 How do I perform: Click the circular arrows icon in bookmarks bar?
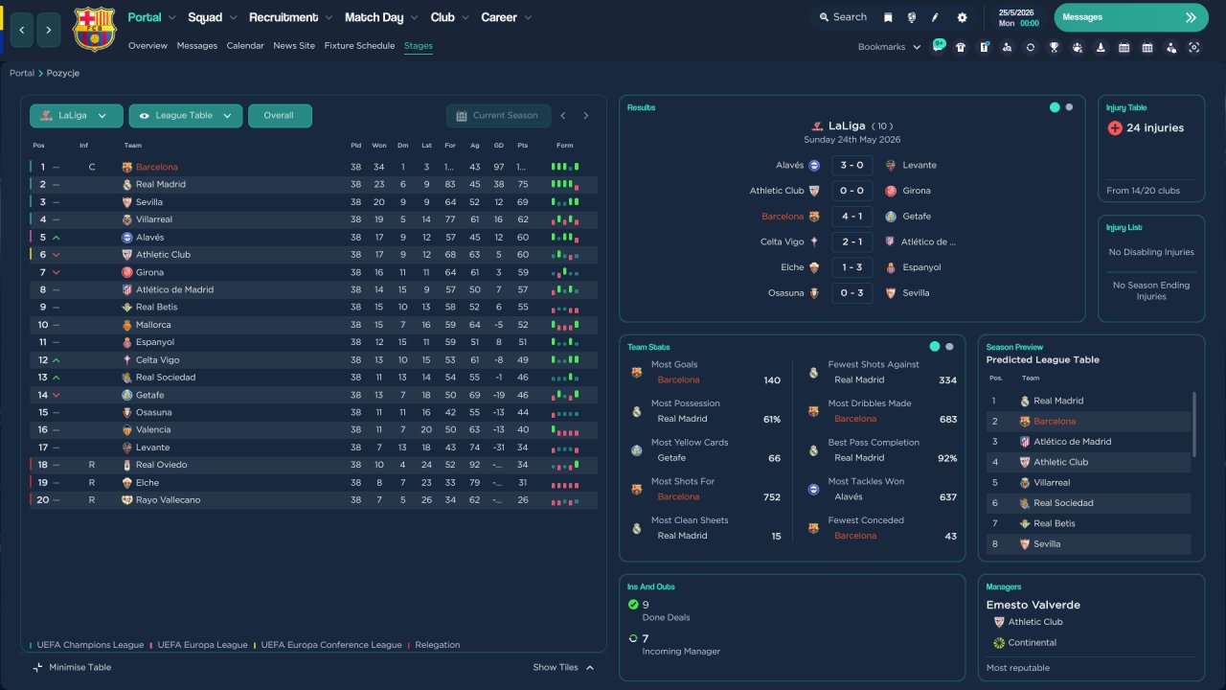coord(1030,47)
